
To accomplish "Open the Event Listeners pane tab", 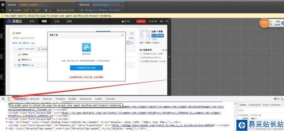I will 271,105.
